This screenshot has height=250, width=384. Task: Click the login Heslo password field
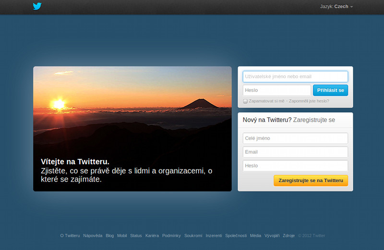tap(277, 90)
